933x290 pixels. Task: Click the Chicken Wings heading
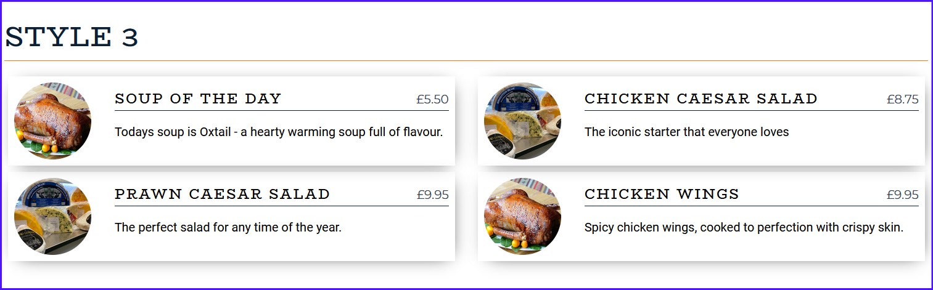tap(662, 194)
